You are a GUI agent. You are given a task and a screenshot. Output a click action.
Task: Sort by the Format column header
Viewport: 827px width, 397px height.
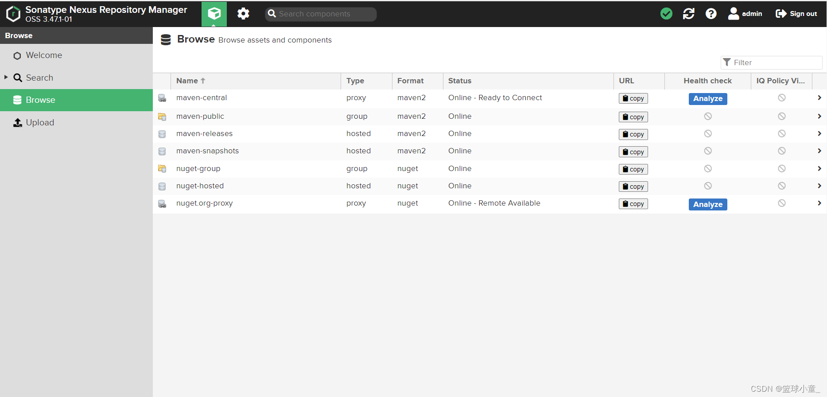tap(417, 81)
